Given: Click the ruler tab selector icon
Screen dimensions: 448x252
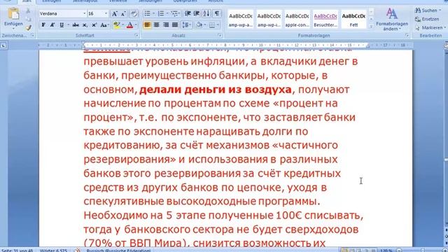Looking at the screenshot, I should tap(3, 45).
